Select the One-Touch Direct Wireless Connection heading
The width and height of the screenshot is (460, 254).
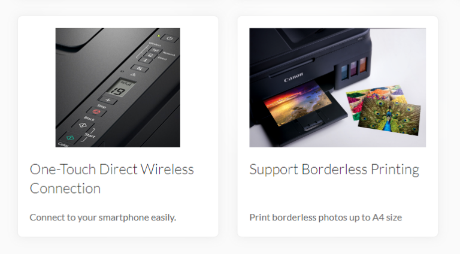click(x=112, y=179)
